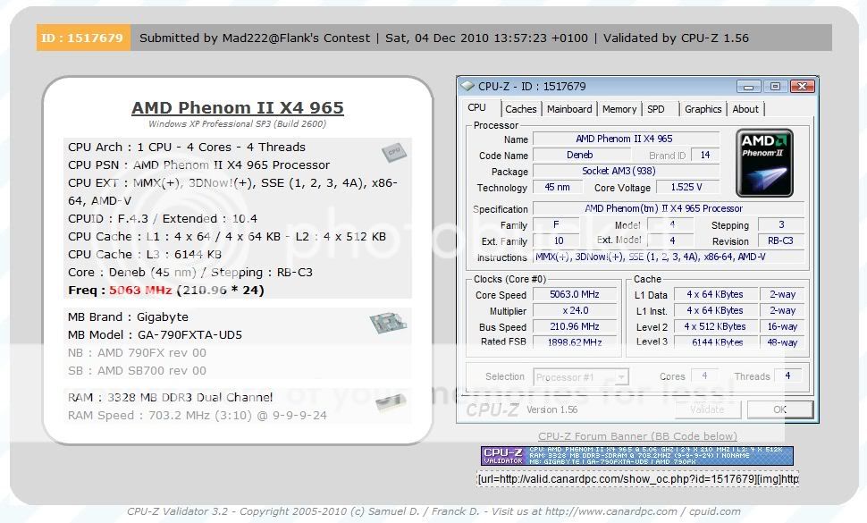Image resolution: width=867 pixels, height=523 pixels.
Task: Click the RAM 3328 MB DDR3 Dual Channel line
Action: tap(171, 398)
